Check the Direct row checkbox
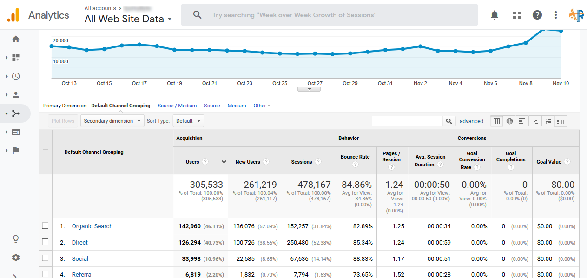Viewport: 587px width, 278px height. click(x=45, y=242)
